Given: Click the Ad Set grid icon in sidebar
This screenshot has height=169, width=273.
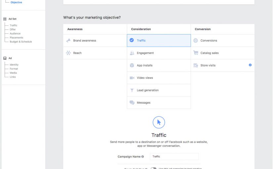Looking at the screenshot, I should 5,19.
